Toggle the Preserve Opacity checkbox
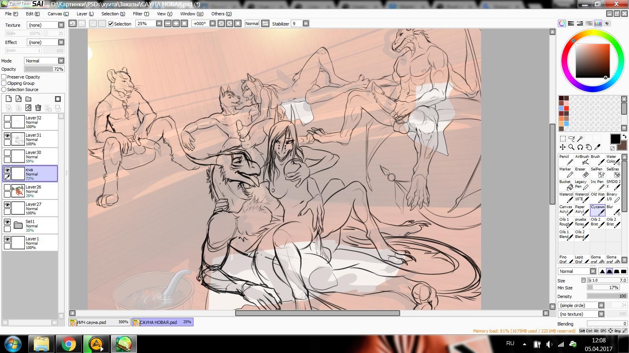This screenshot has width=629, height=353. pos(4,77)
